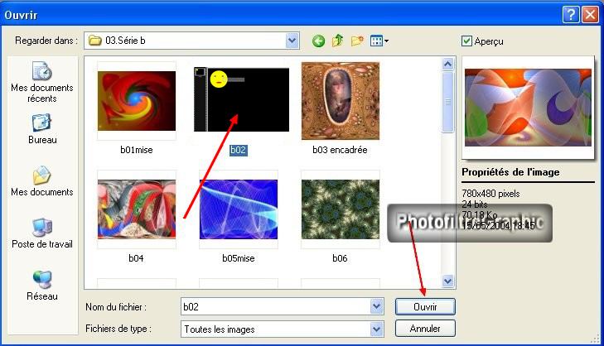
Task: Open Mes documents folder shortcut
Action: click(x=41, y=181)
